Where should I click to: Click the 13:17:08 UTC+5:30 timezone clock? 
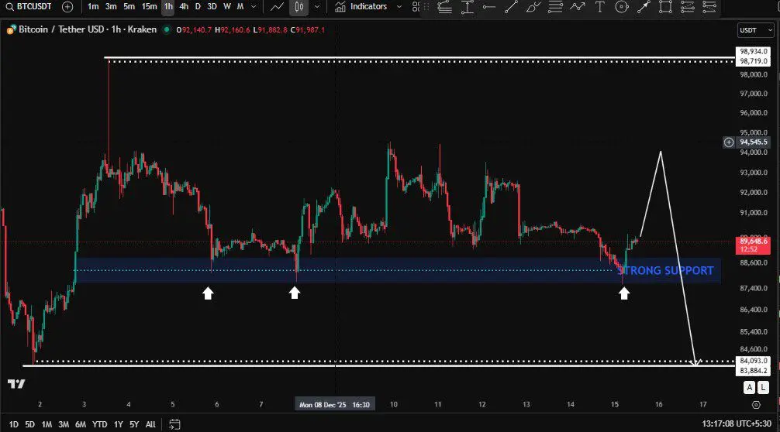[x=737, y=423]
